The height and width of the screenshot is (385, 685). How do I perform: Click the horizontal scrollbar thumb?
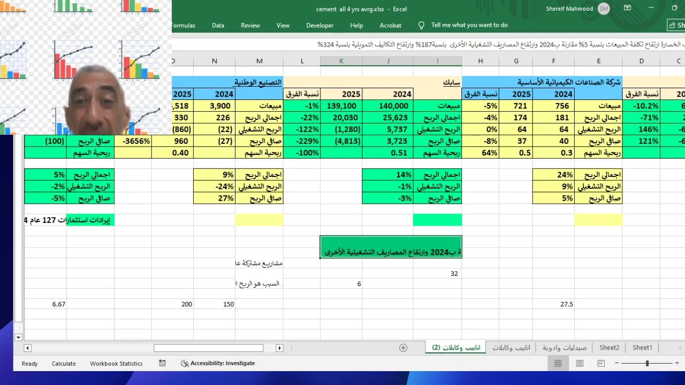coord(209,348)
